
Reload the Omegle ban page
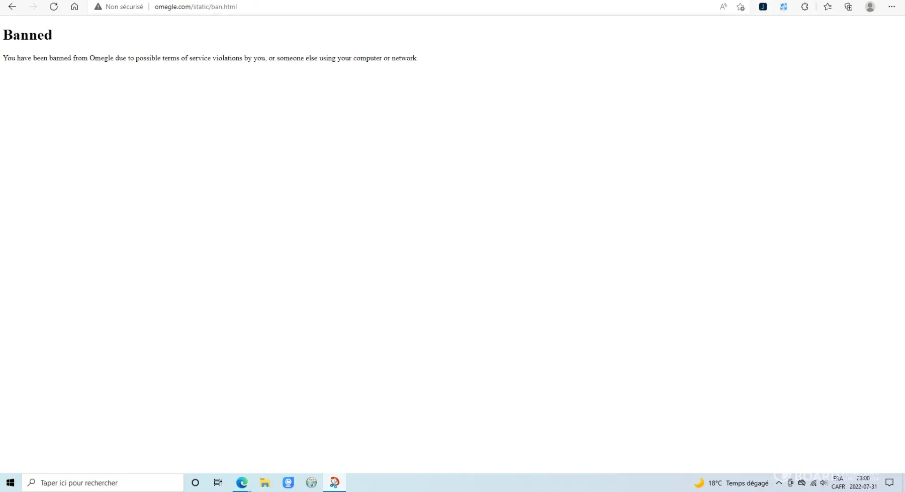pos(54,7)
